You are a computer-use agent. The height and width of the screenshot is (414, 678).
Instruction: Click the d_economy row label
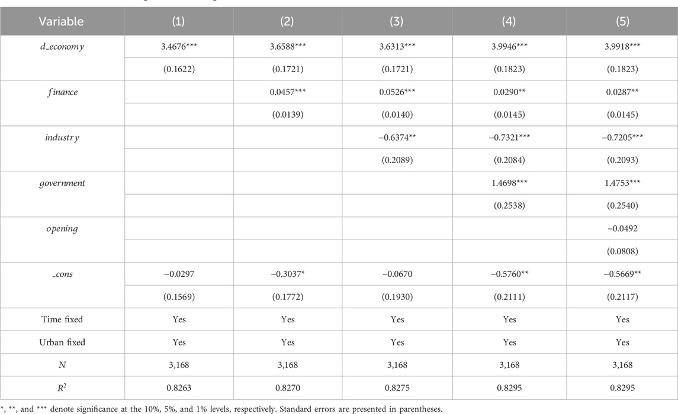click(x=62, y=47)
